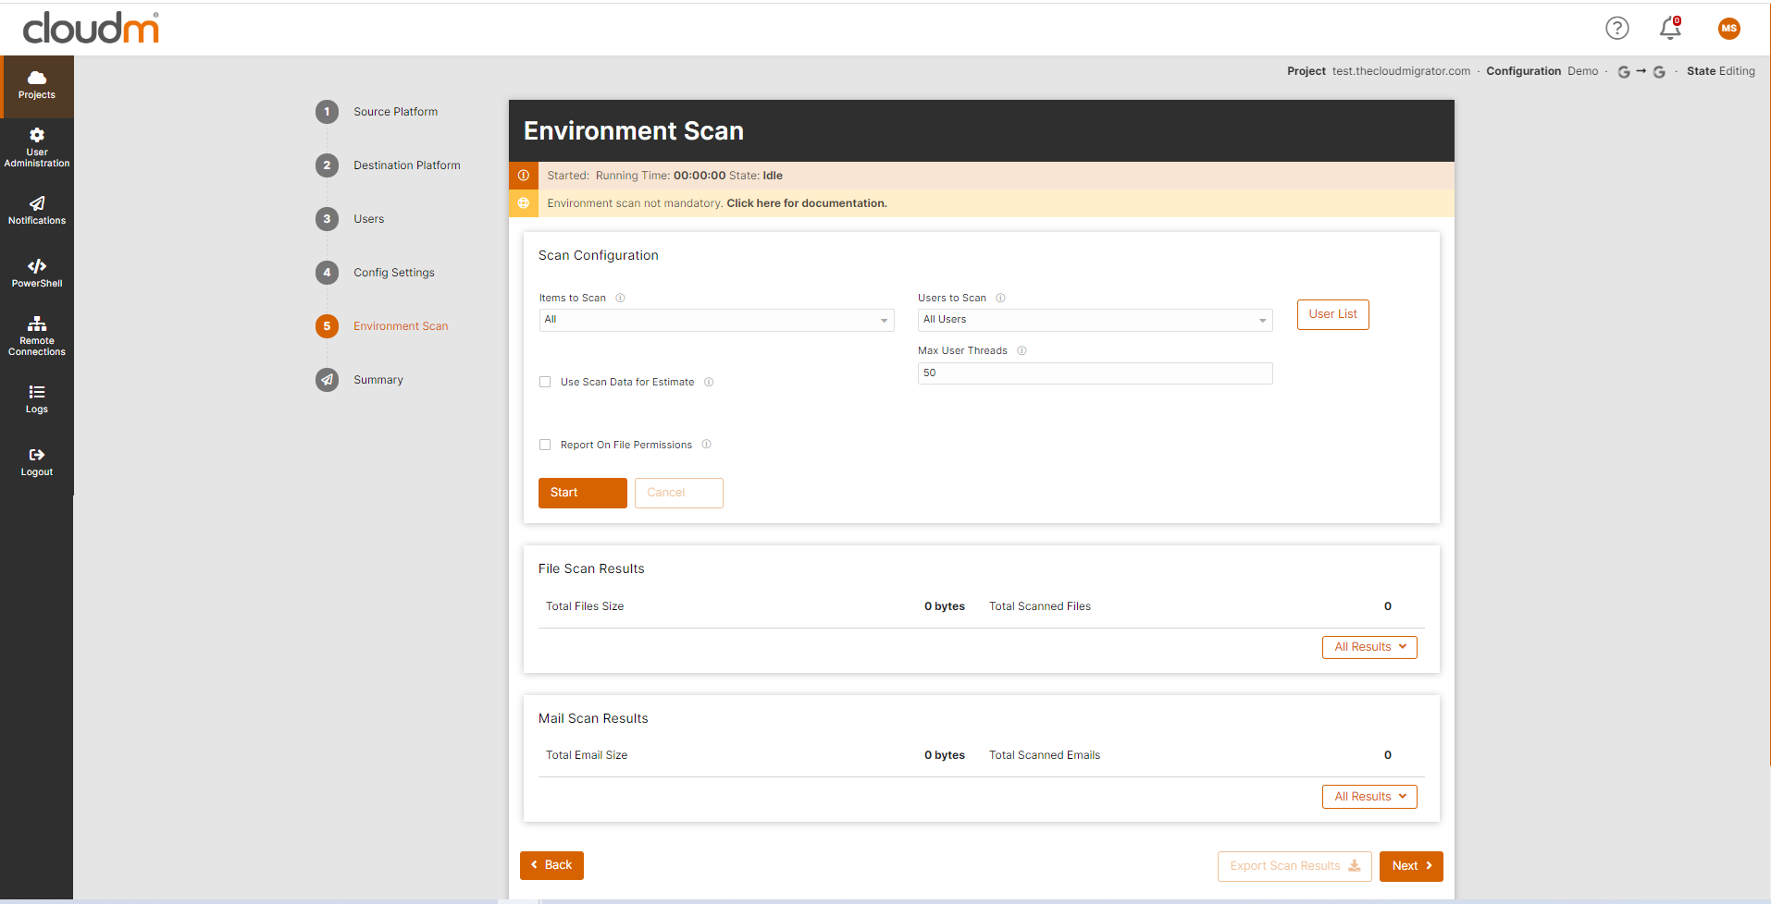
Task: Open All Results dropdown under File Scan
Action: click(x=1369, y=647)
